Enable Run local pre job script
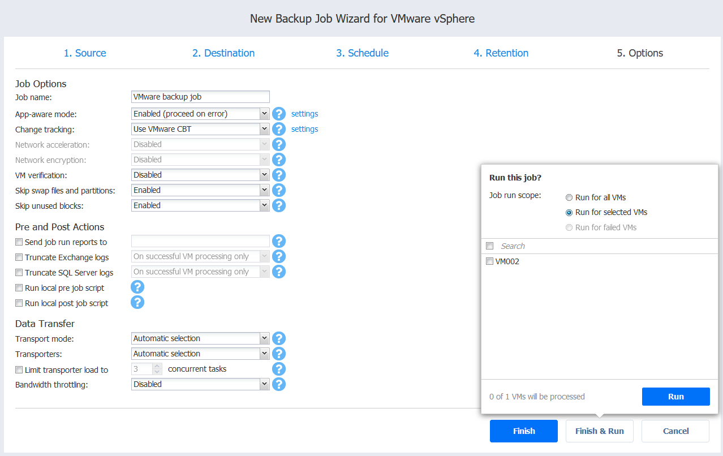723x456 pixels. [19, 288]
